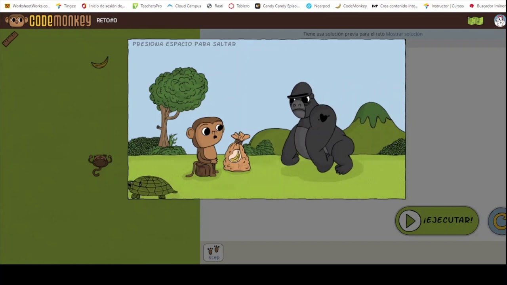Click the PRESIONA ESPACIO PARA SALTAR text
This screenshot has width=507, height=285.
[184, 44]
